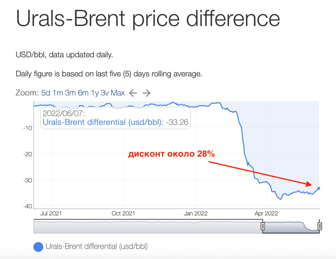Screen dimensions: 336x259
Task: Click the blue legend circle
Action: pos(38,247)
